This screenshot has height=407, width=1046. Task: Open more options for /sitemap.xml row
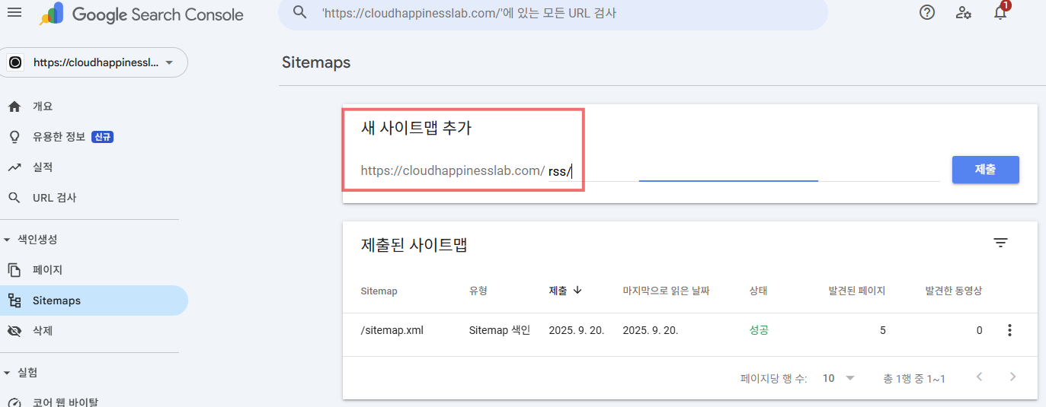coord(1010,330)
